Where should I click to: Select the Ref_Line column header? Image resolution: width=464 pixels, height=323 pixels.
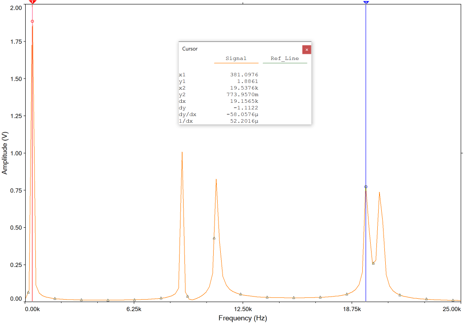284,58
